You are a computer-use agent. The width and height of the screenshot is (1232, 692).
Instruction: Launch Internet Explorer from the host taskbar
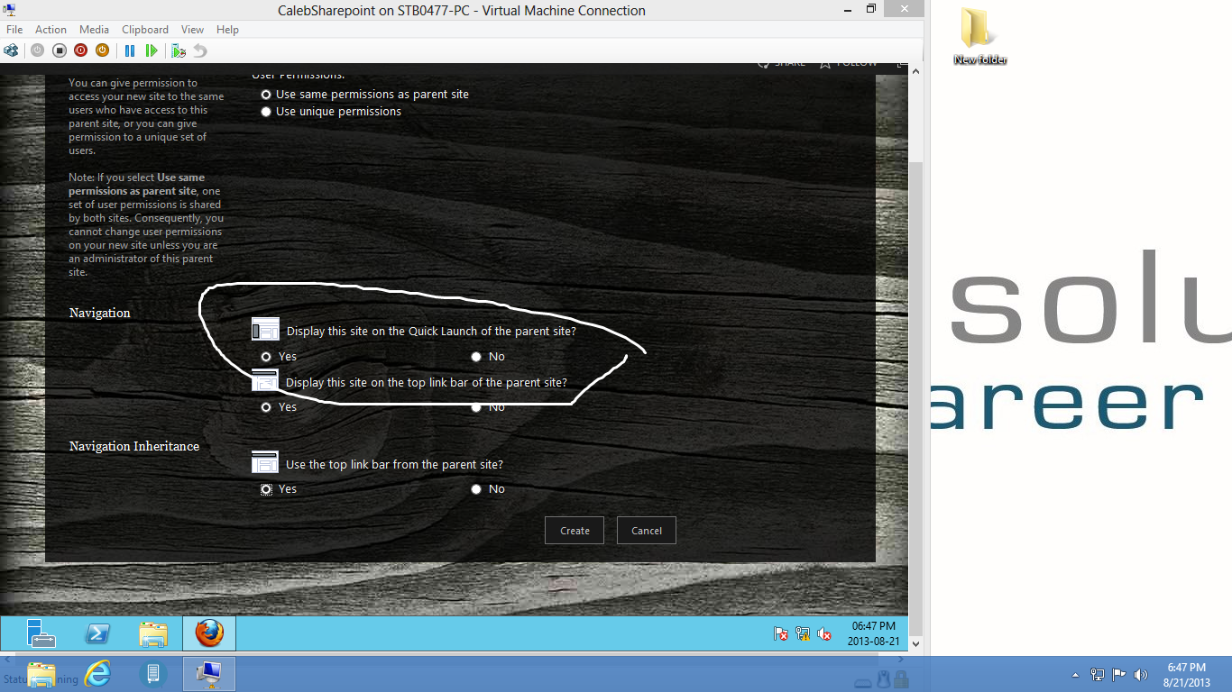point(97,674)
